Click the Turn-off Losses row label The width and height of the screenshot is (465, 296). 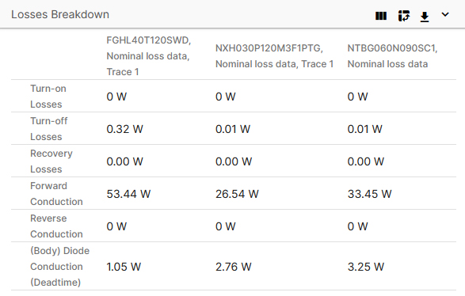[49, 129]
